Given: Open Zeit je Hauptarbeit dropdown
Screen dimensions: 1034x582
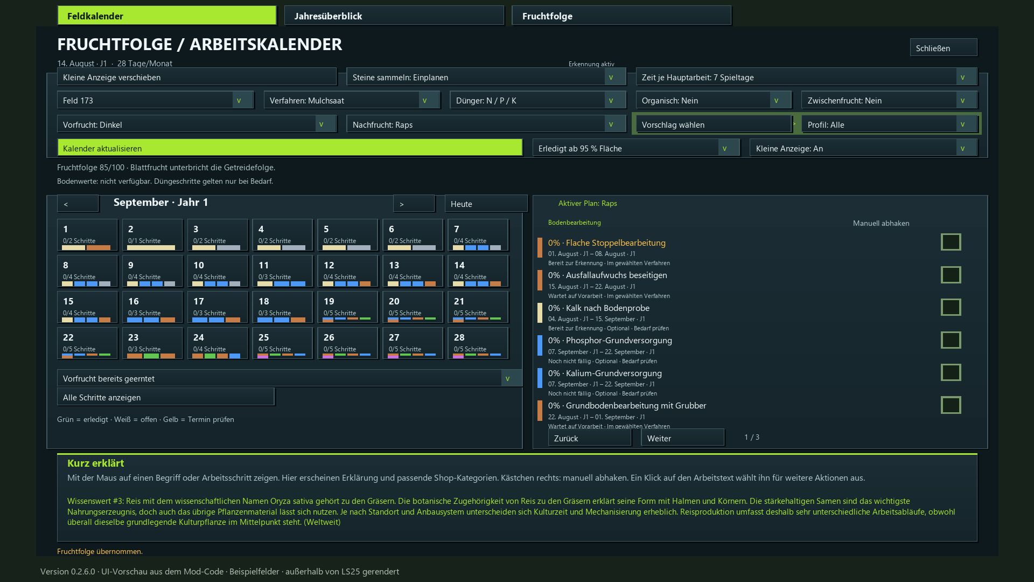Looking at the screenshot, I should 806,77.
